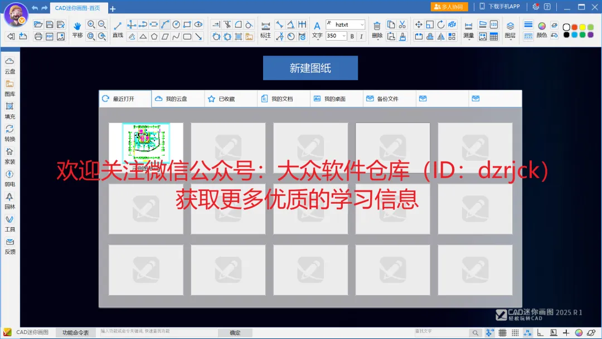Pick the yellow color swatch
Viewport: 602px width, 339px height.
(582, 27)
